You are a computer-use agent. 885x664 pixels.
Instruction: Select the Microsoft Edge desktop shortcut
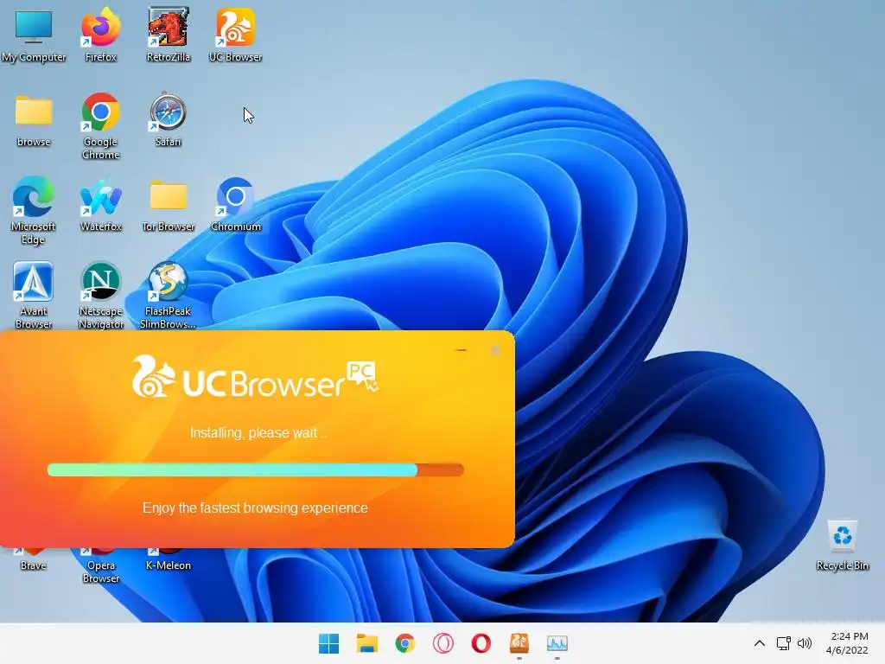coord(34,211)
